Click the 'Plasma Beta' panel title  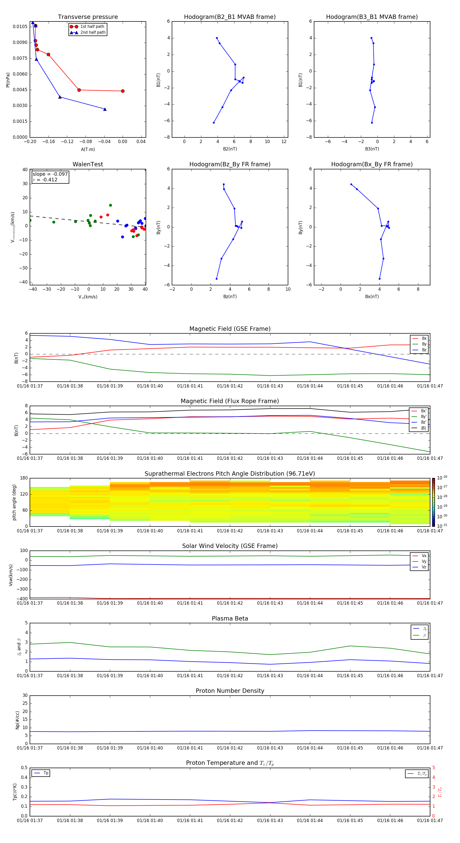tap(230, 619)
